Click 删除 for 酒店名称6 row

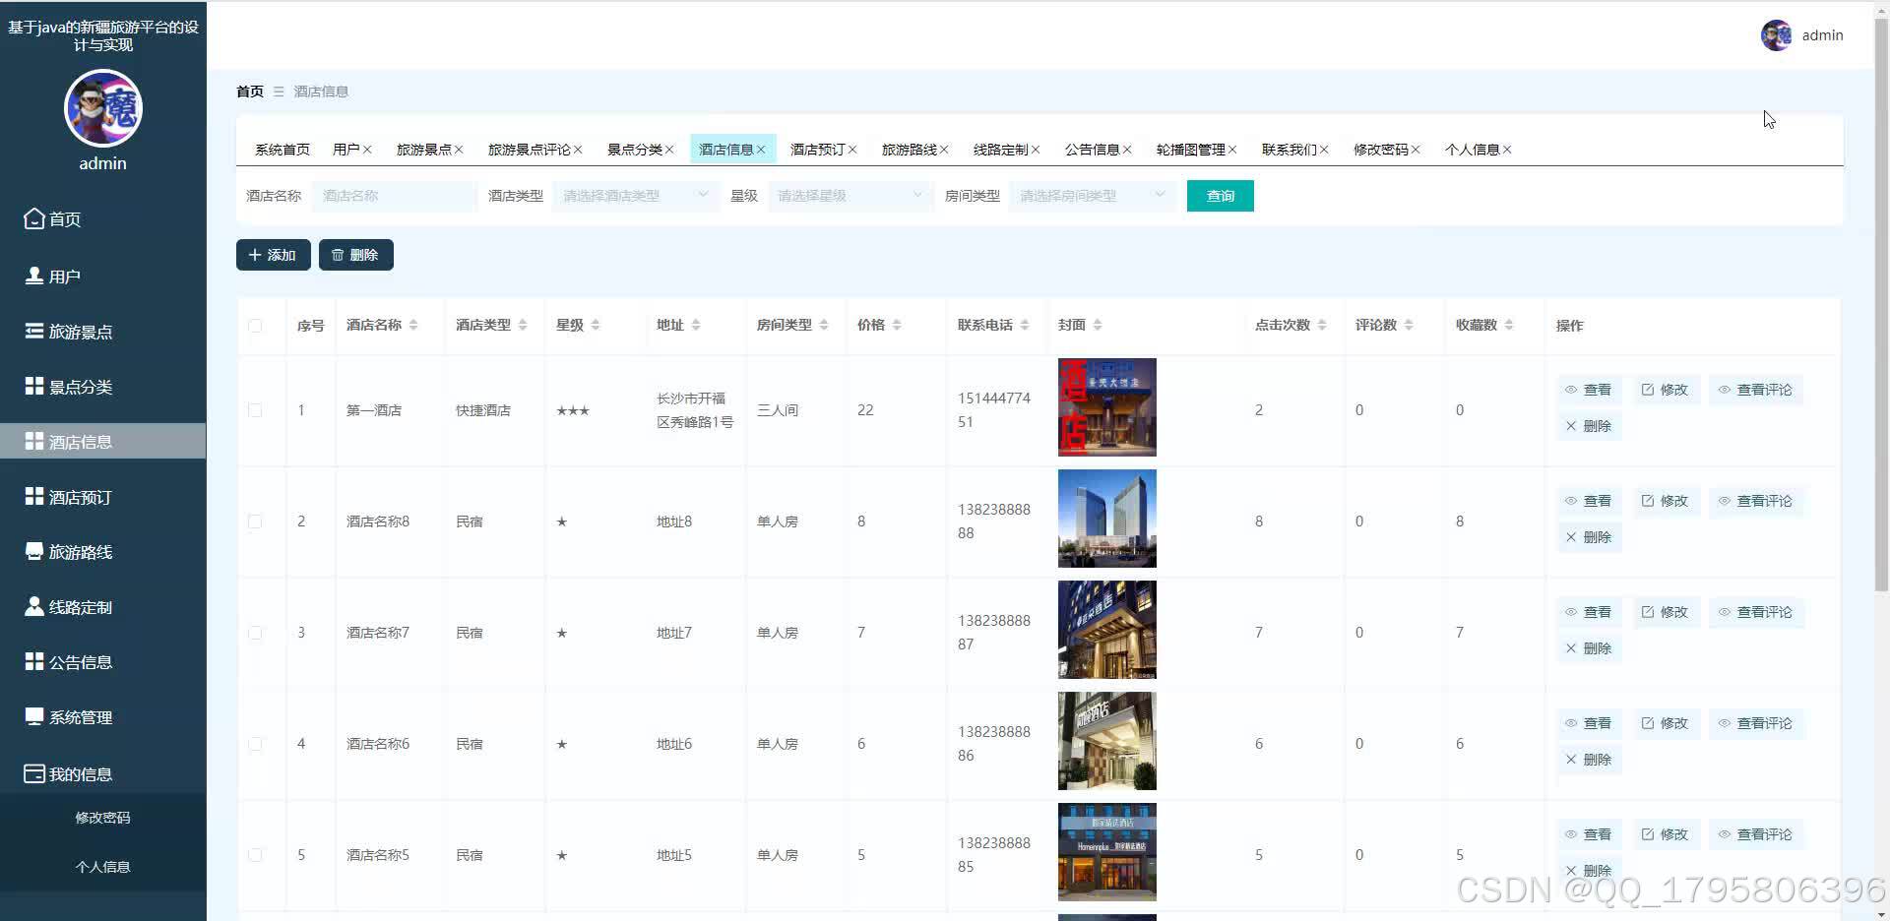(1589, 760)
